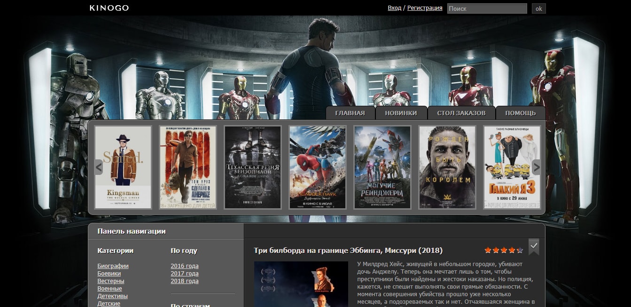The image size is (631, 307).
Task: Switch to the Новинки tab
Action: (401, 113)
